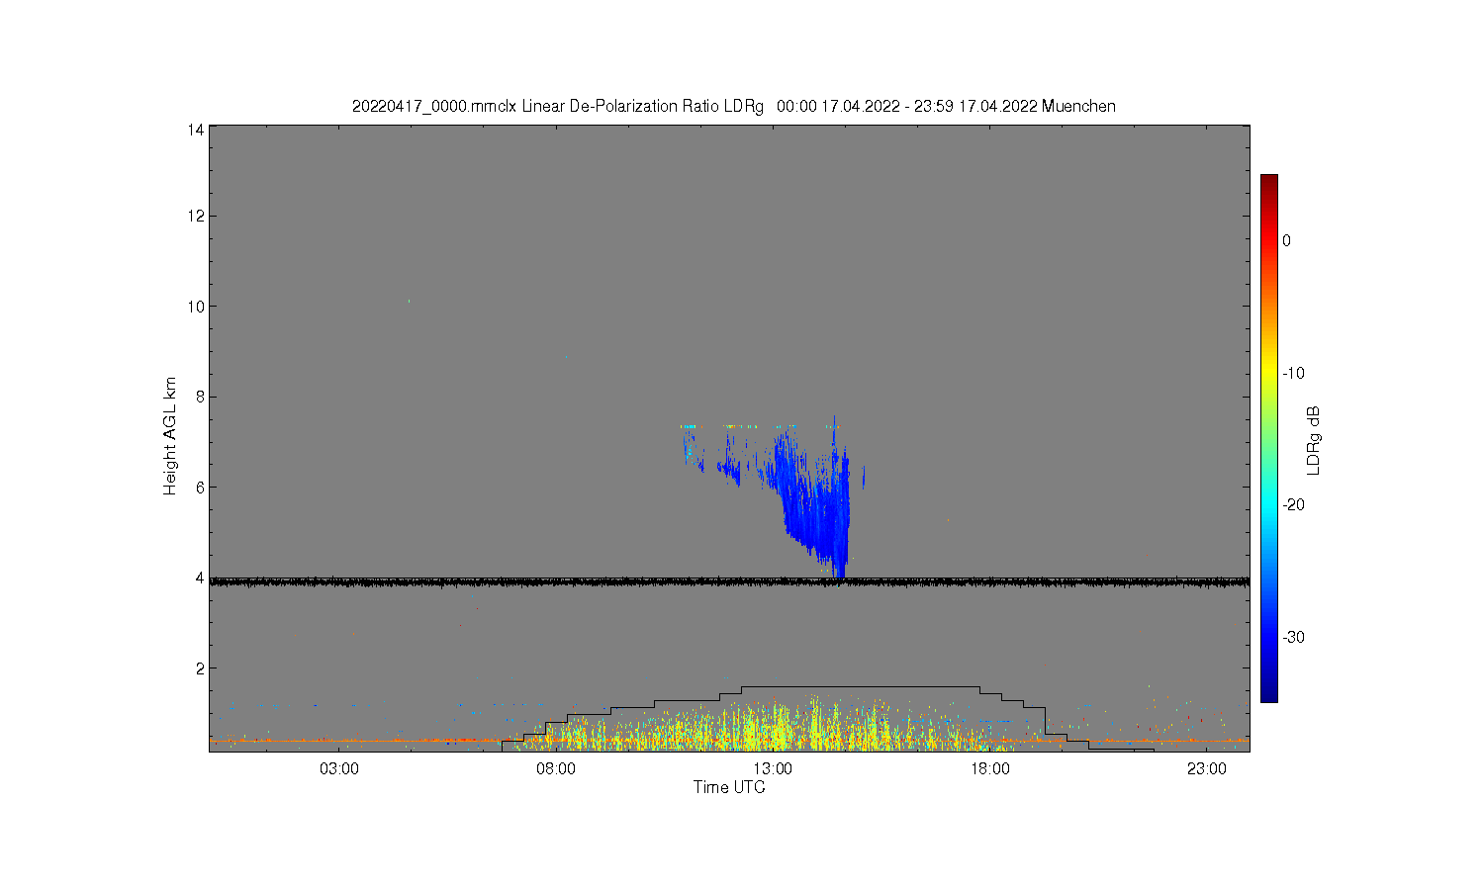
Task: Click the dark blue bottom of colorbar
Action: [x=1268, y=694]
